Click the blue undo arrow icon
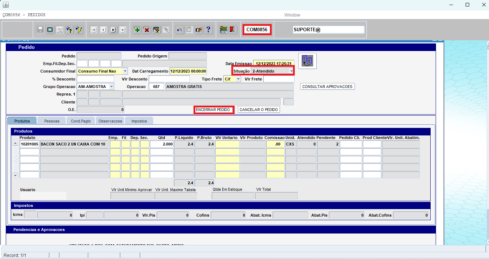Screen dimensions: 489x259 click(179, 30)
